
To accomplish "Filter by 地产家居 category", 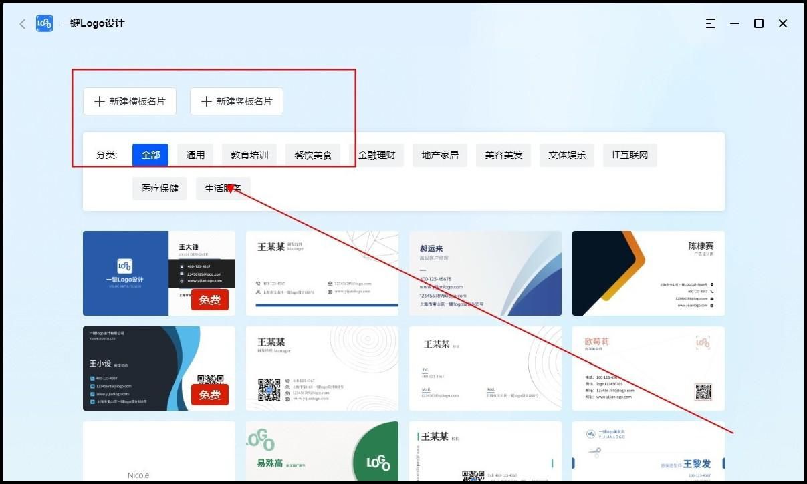I will pyautogui.click(x=440, y=155).
